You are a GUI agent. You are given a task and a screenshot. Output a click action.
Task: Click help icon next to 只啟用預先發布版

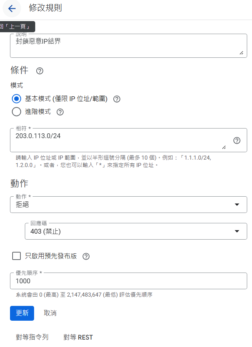[x=86, y=256]
